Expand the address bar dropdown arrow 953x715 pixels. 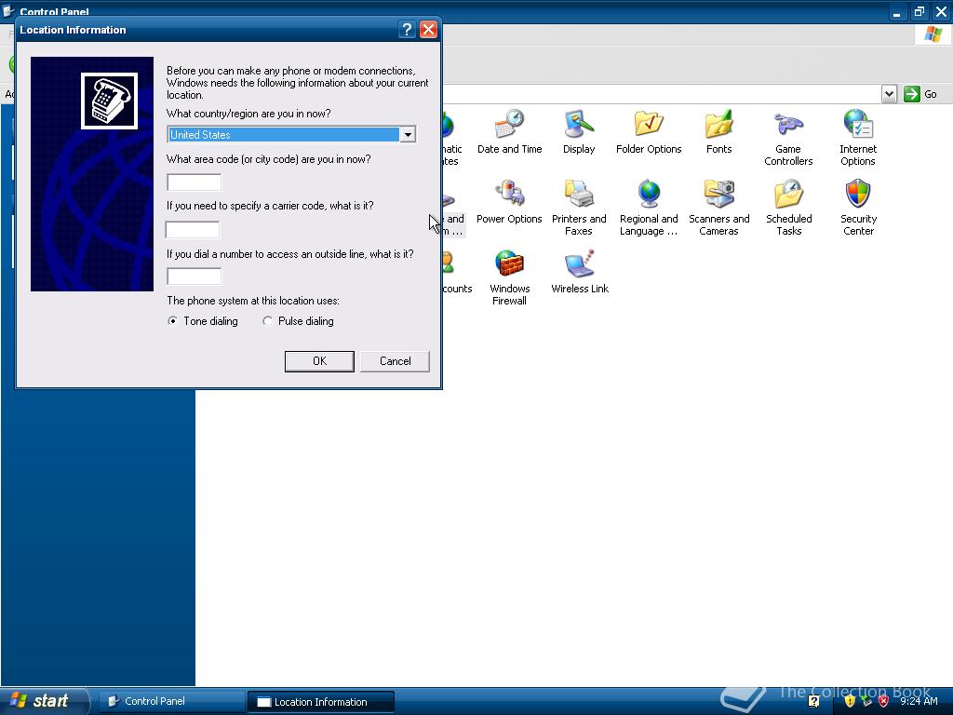[889, 94]
